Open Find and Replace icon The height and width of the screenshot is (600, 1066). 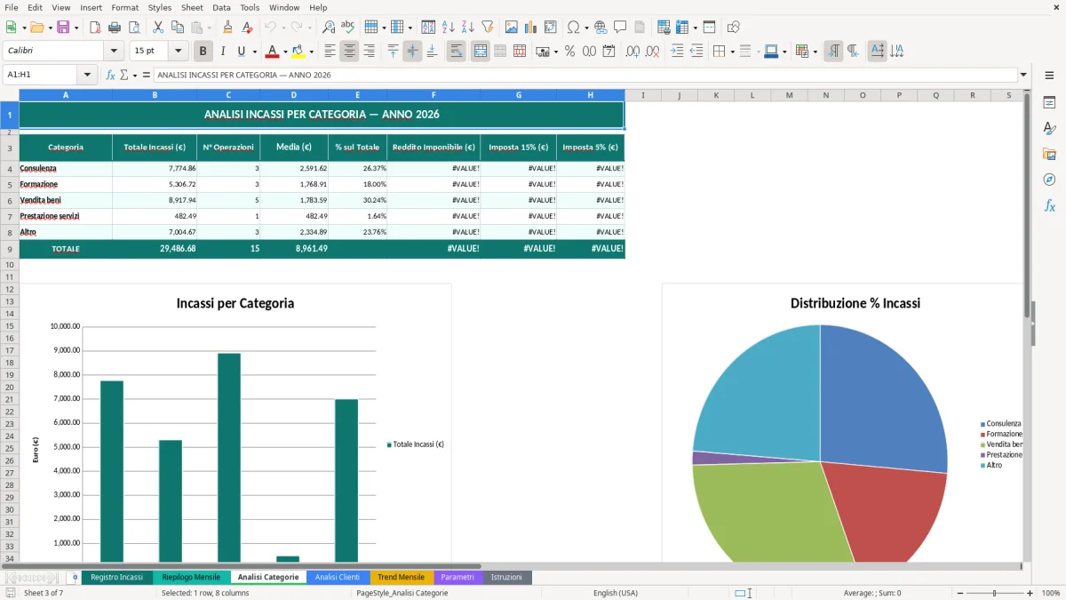coord(329,28)
